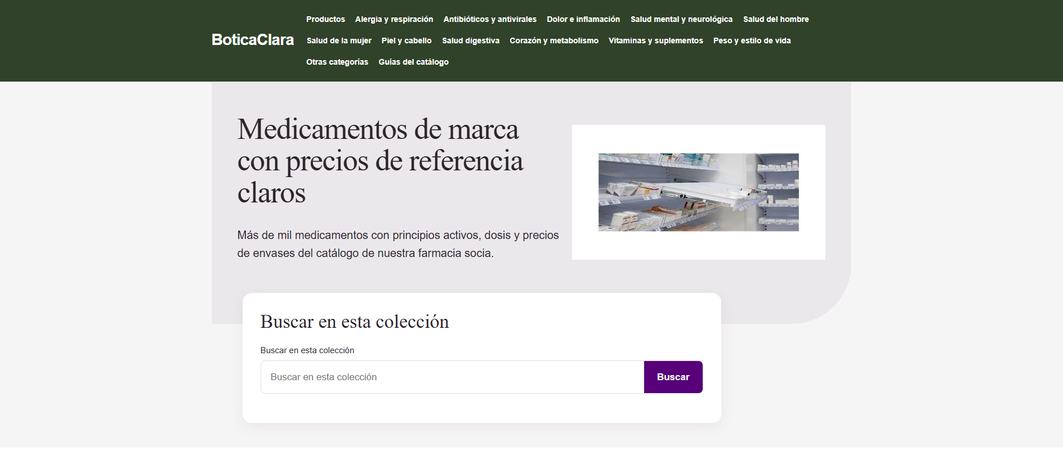View Otras categorías
The image size is (1063, 460).
337,62
